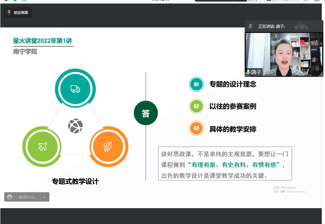Click the teal 01 number badge
The width and height of the screenshot is (325, 224).
pos(196,85)
